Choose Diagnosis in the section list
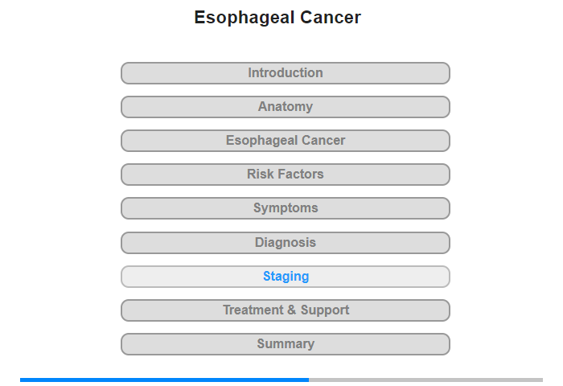Screen dimensions: 563x386 pyautogui.click(x=285, y=243)
